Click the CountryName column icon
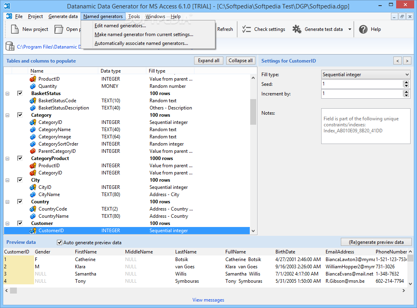 tap(33, 216)
